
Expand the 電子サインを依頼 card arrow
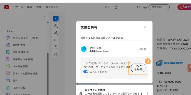point(147,93)
